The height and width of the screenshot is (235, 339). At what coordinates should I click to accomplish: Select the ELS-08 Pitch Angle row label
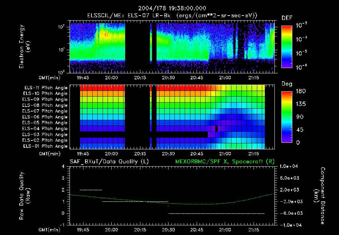45,105
